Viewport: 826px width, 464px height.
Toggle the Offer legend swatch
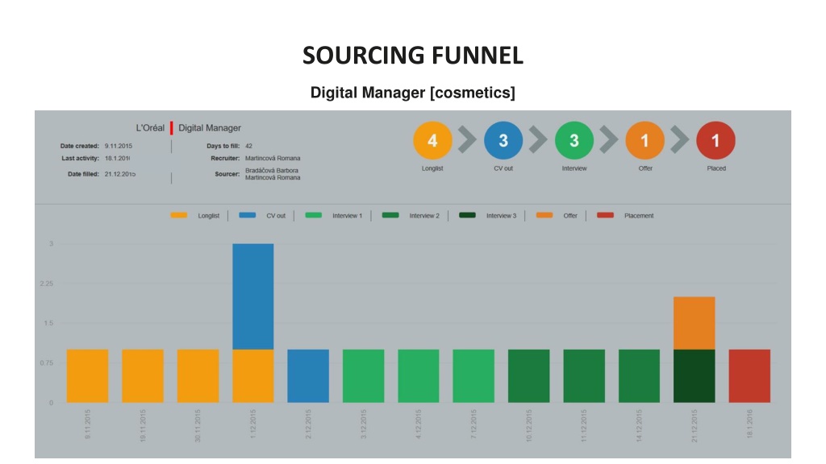point(544,215)
